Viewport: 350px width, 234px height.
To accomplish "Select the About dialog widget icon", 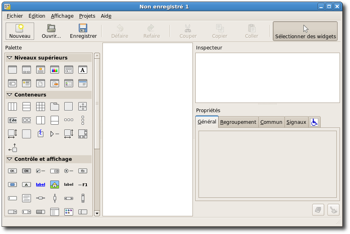I will tap(41, 70).
